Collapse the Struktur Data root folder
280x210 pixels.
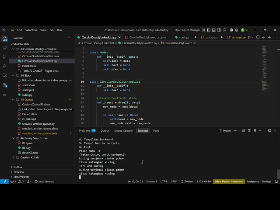tap(11, 44)
